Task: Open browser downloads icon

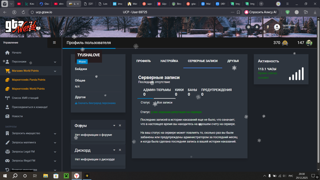Action: pos(315,12)
